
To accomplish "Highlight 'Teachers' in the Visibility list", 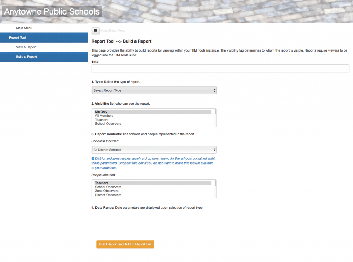I will click(121, 120).
